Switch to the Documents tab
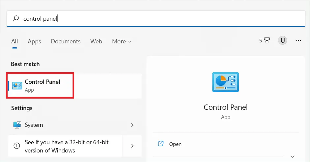This screenshot has height=162, width=310. [66, 41]
